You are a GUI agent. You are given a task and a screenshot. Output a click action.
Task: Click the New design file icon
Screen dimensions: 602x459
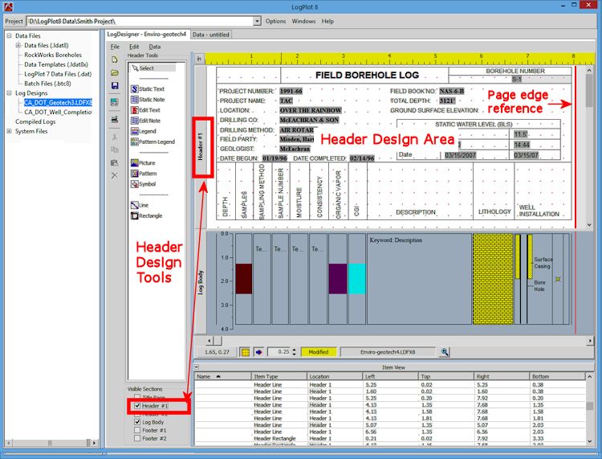[x=115, y=59]
